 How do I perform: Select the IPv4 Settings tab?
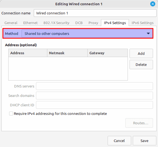115,23
